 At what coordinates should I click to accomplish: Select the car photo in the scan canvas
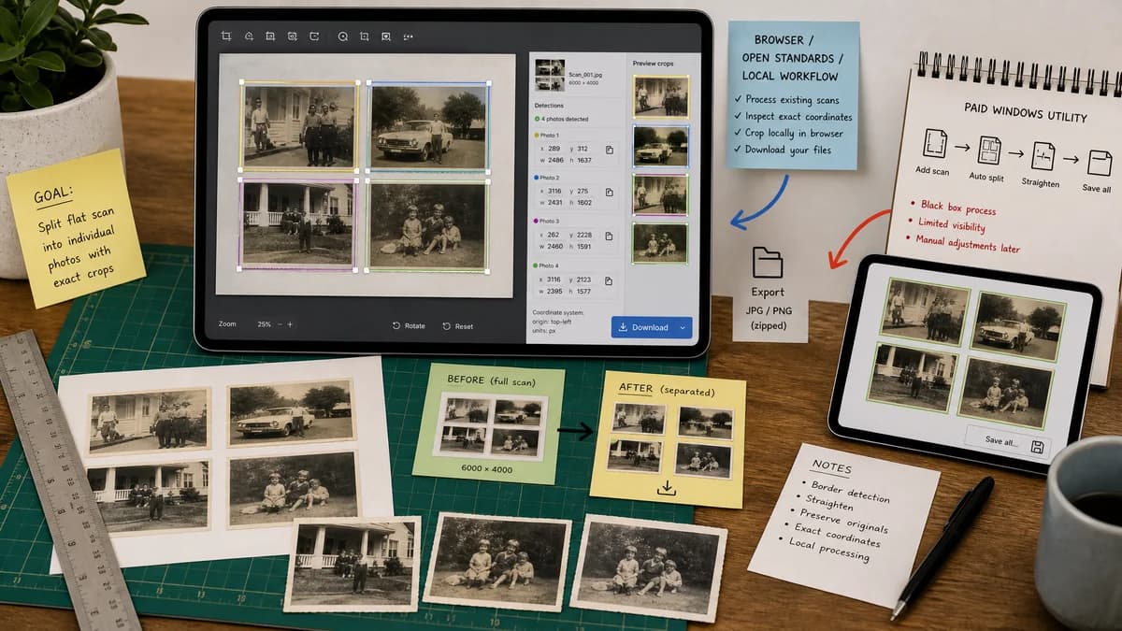click(x=428, y=126)
